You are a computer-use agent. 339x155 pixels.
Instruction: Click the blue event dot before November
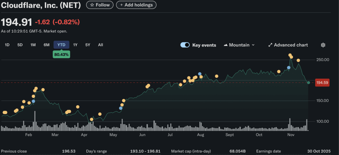coord(289,68)
